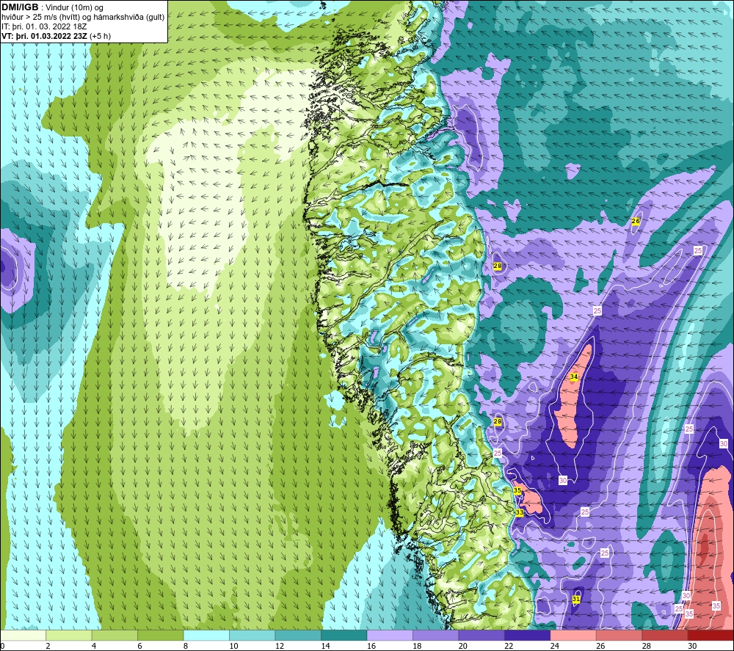
Task: Click the legend scale label '24'
Action: pyautogui.click(x=555, y=646)
